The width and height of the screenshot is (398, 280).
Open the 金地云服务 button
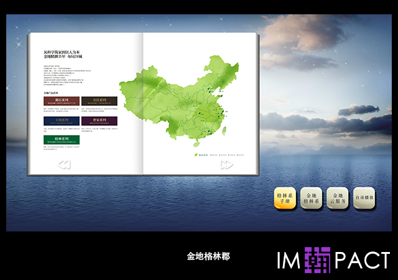point(338,198)
